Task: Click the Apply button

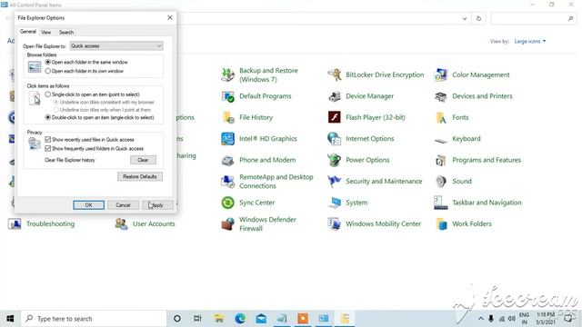Action: [x=157, y=205]
